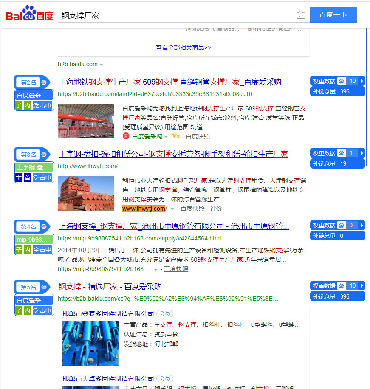
Task: Click the Baidu logo
Action: point(29,14)
